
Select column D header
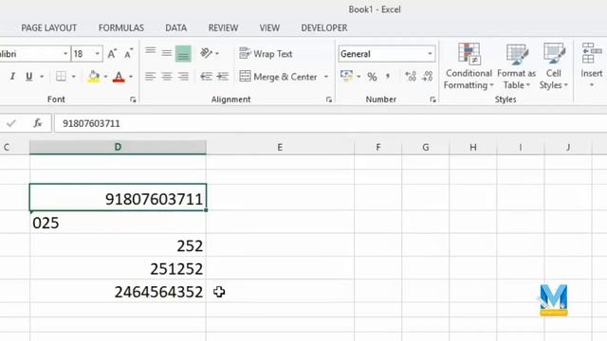(118, 147)
